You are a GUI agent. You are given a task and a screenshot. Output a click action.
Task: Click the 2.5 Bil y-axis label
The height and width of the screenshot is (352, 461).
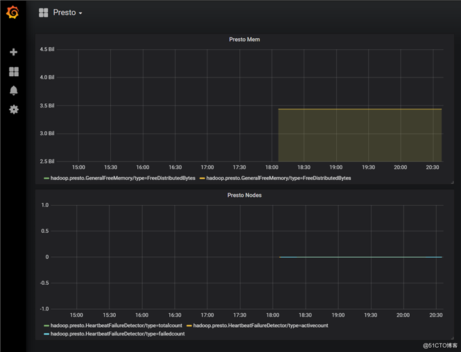click(47, 161)
